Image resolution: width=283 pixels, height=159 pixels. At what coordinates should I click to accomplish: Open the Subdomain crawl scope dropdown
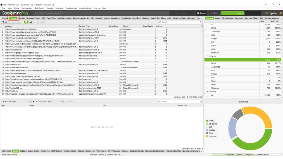tap(183, 13)
